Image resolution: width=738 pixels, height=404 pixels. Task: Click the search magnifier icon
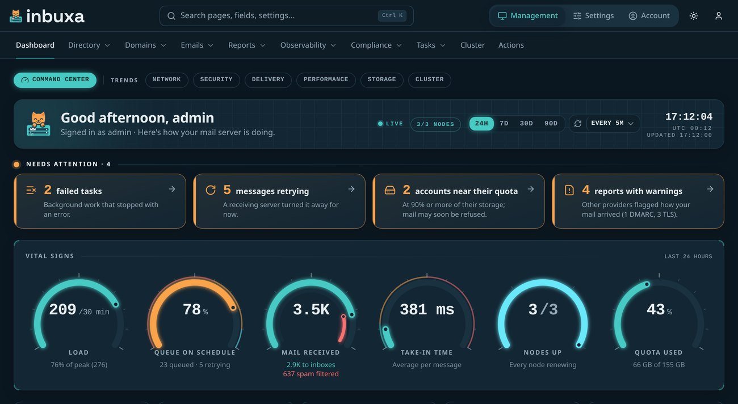pyautogui.click(x=171, y=16)
